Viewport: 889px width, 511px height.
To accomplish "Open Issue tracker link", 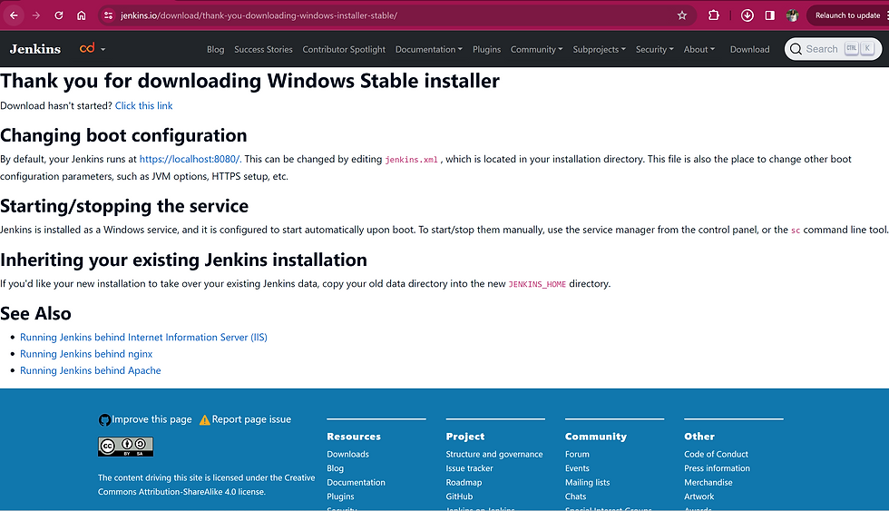I will coord(470,468).
